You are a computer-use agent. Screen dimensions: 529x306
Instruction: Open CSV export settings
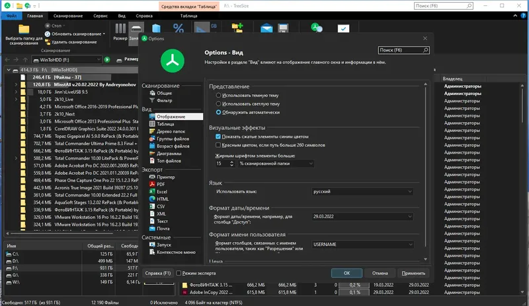[x=161, y=206]
